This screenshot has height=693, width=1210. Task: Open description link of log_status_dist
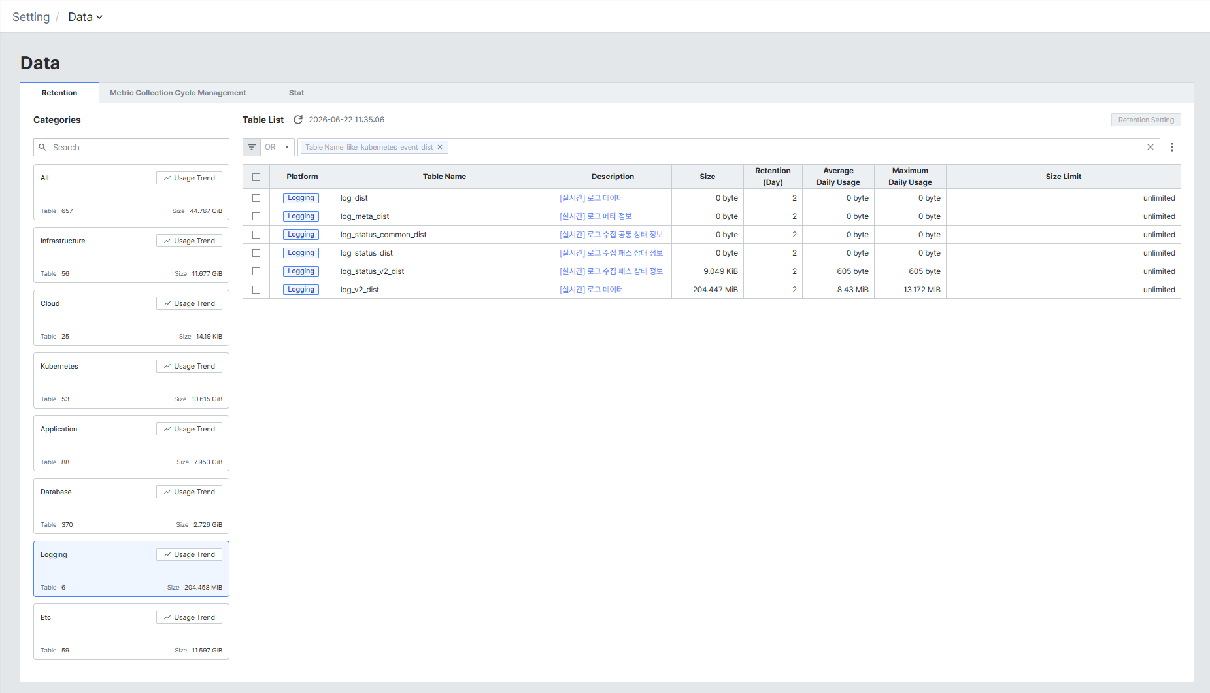point(611,253)
